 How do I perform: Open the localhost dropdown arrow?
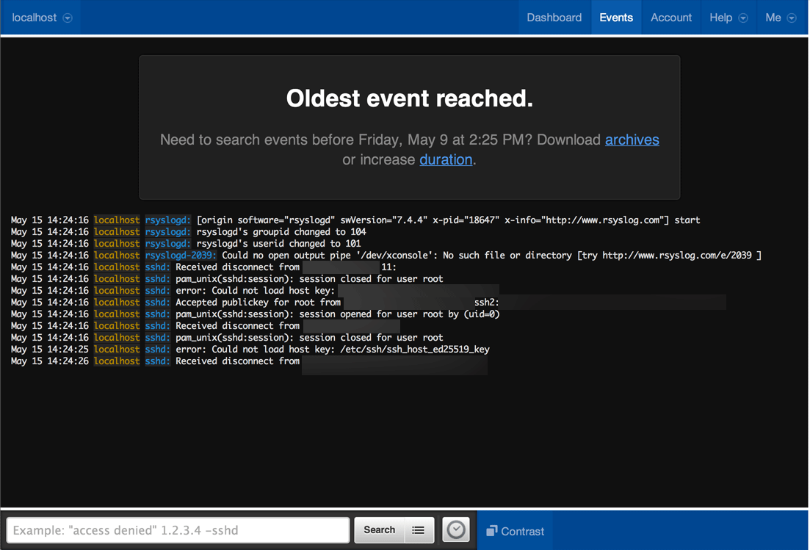click(x=67, y=18)
